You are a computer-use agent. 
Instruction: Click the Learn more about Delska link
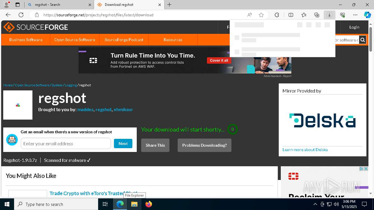305,150
